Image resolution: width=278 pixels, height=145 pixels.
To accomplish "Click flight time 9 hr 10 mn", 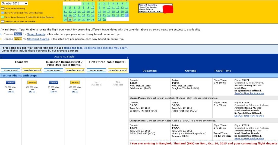I will 220,83.
